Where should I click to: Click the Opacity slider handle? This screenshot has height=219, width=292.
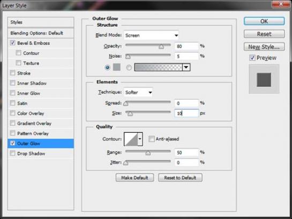click(x=161, y=47)
